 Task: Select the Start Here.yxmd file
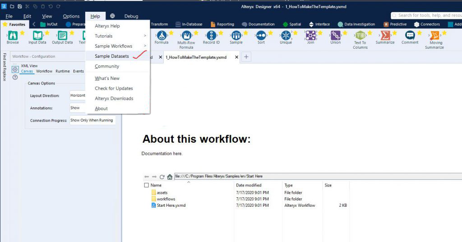coord(168,205)
